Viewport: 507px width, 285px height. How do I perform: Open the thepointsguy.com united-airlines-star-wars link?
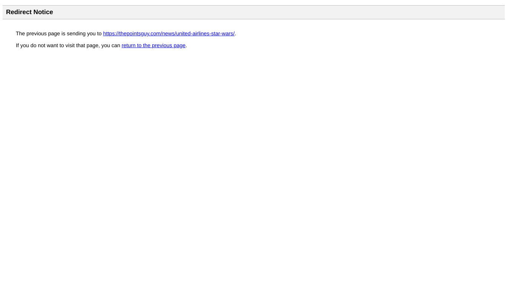click(169, 33)
